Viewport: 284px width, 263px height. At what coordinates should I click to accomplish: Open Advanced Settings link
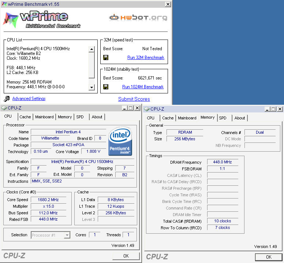pos(29,99)
